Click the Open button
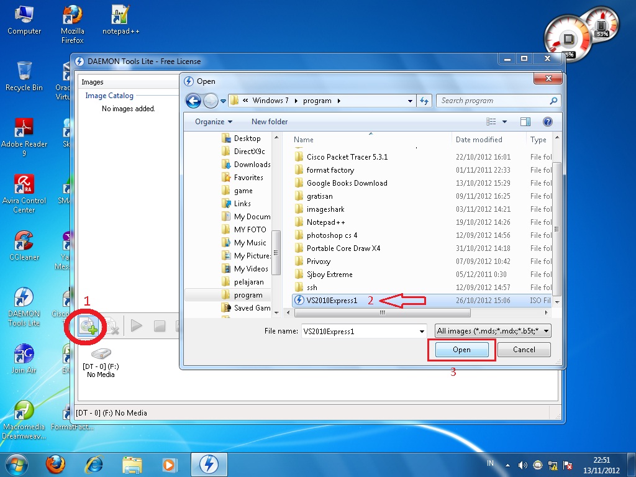The height and width of the screenshot is (477, 636). [461, 349]
